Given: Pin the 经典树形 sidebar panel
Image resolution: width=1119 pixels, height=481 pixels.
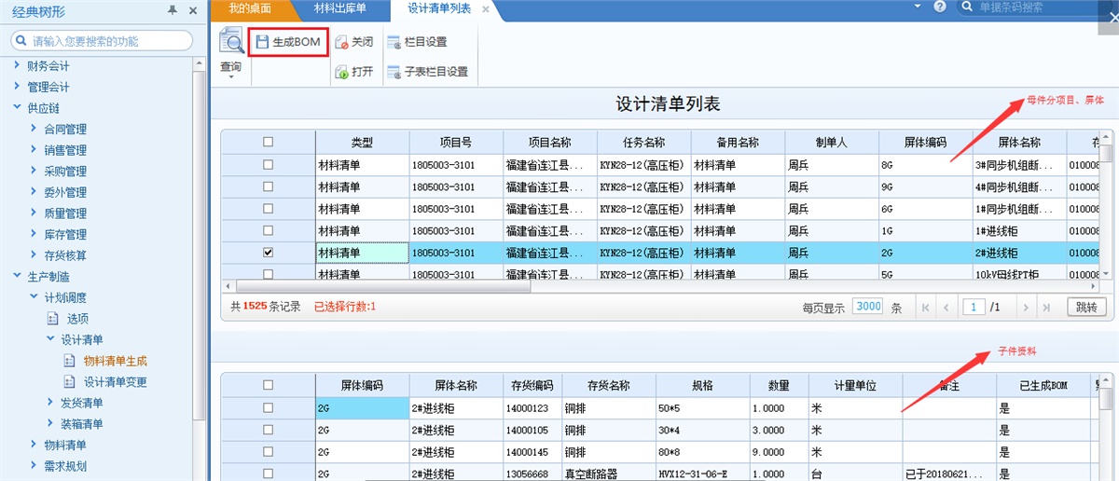Looking at the screenshot, I should [x=173, y=10].
